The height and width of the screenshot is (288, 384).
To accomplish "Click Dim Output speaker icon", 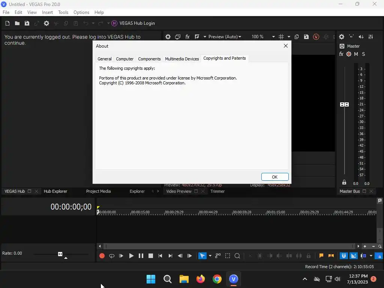I will pyautogui.click(x=361, y=37).
